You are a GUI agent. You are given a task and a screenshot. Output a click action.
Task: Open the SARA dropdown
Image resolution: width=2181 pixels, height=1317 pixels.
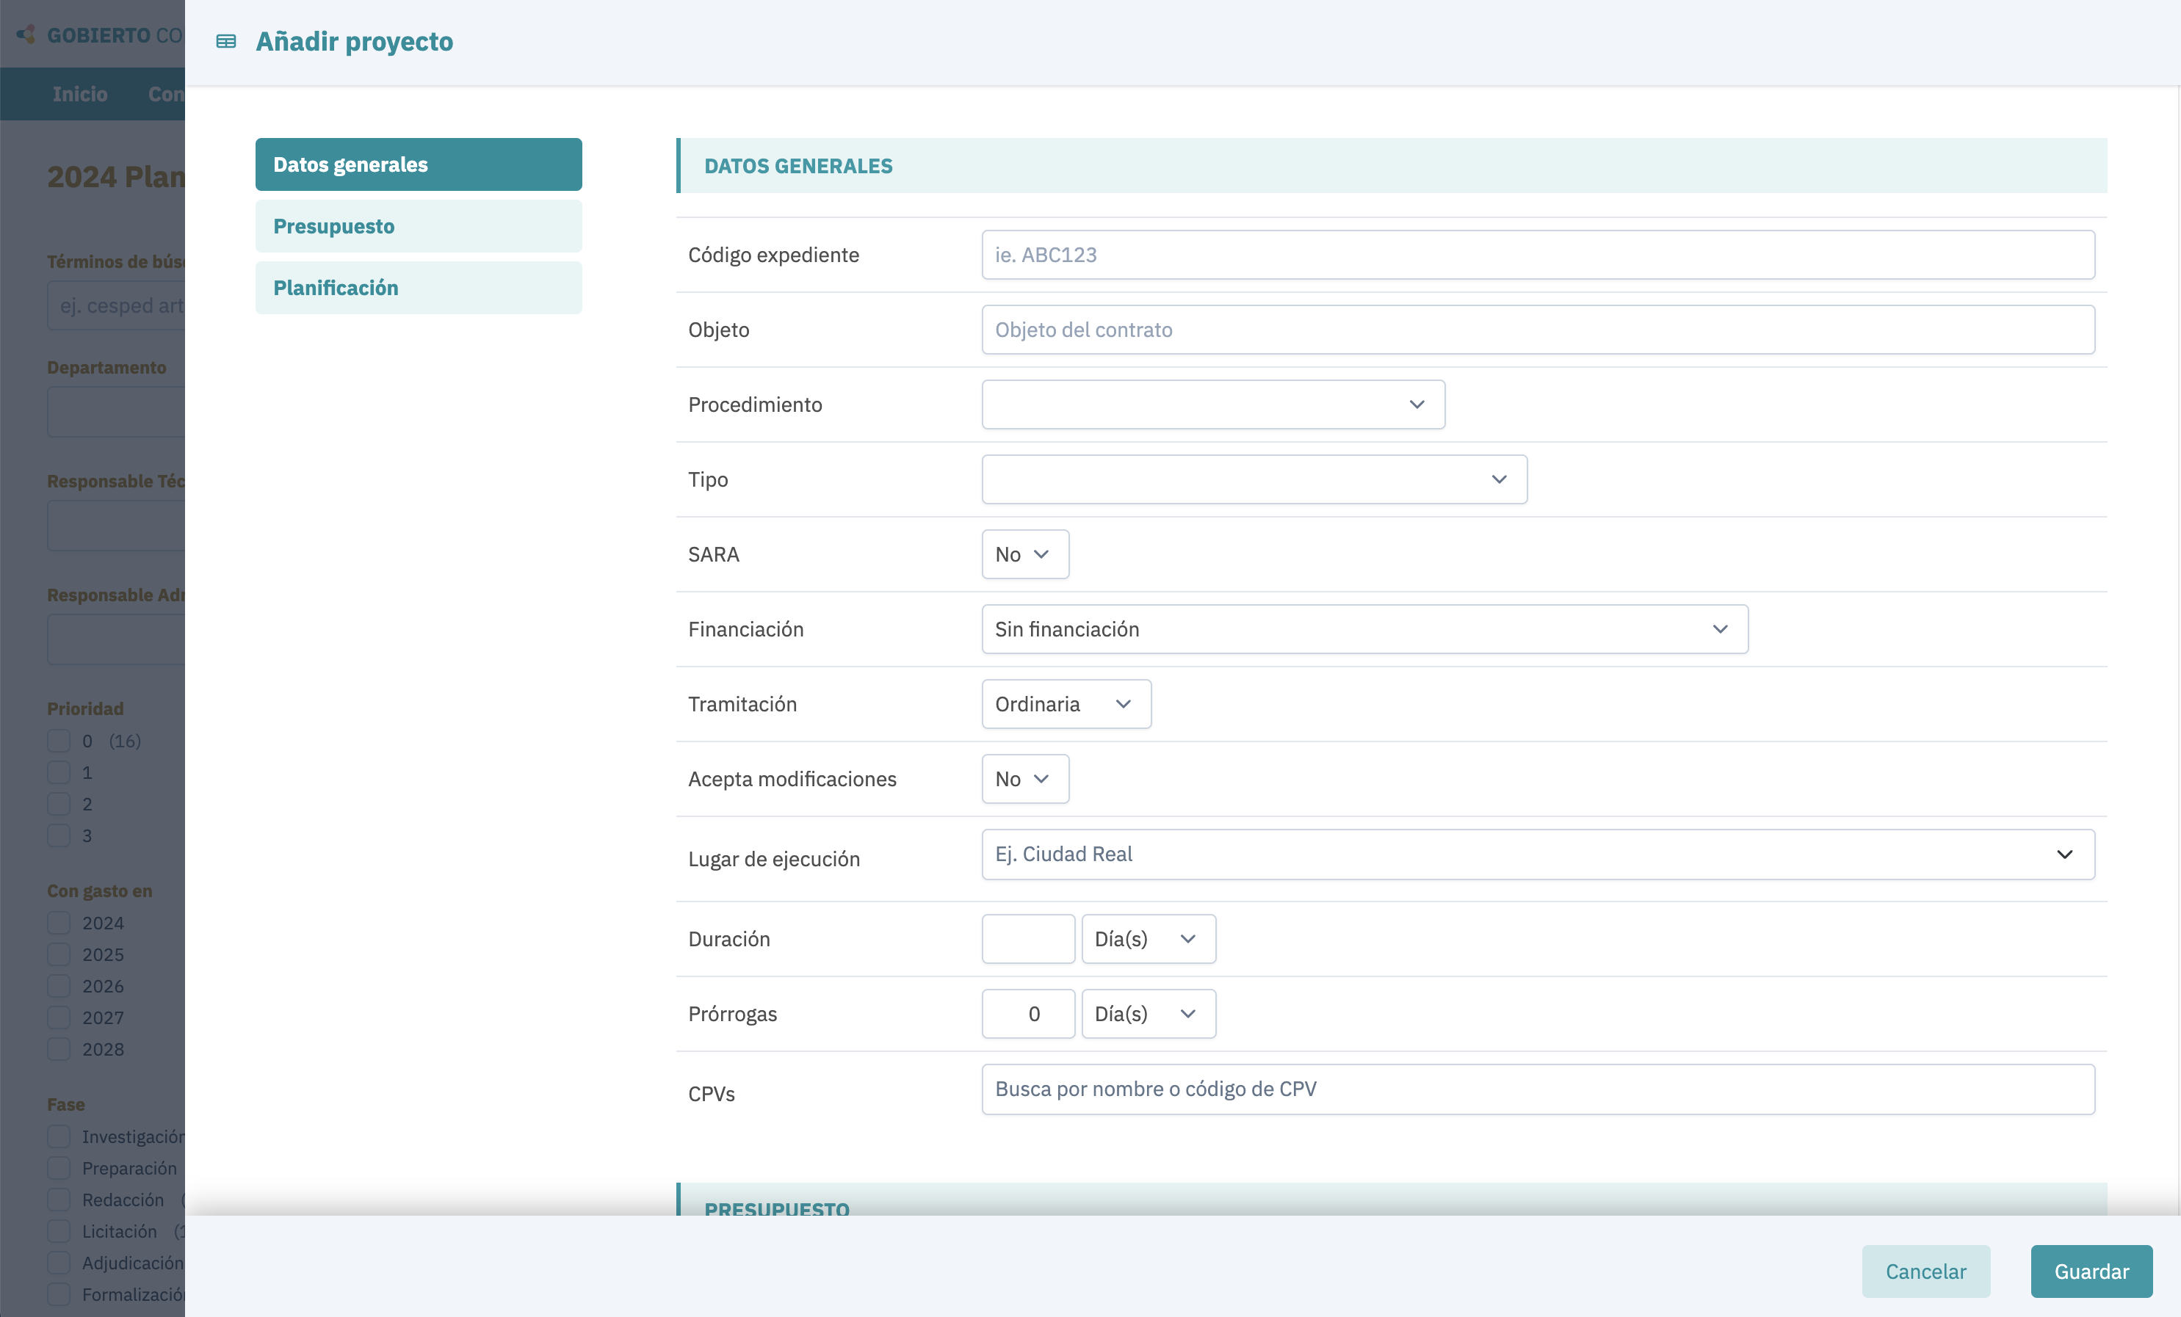(x=1025, y=555)
